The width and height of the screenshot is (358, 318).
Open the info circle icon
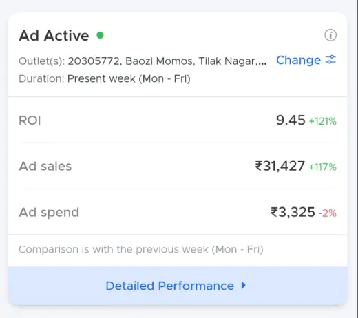[330, 35]
